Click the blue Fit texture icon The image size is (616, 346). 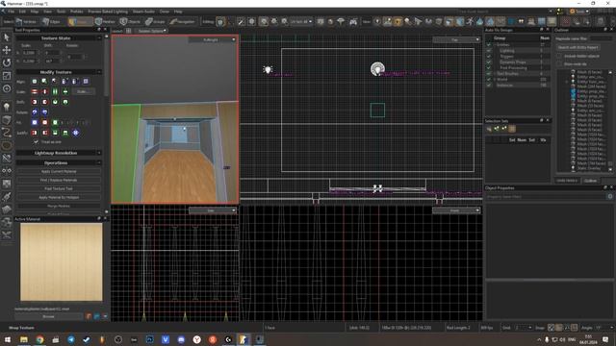click(x=35, y=122)
